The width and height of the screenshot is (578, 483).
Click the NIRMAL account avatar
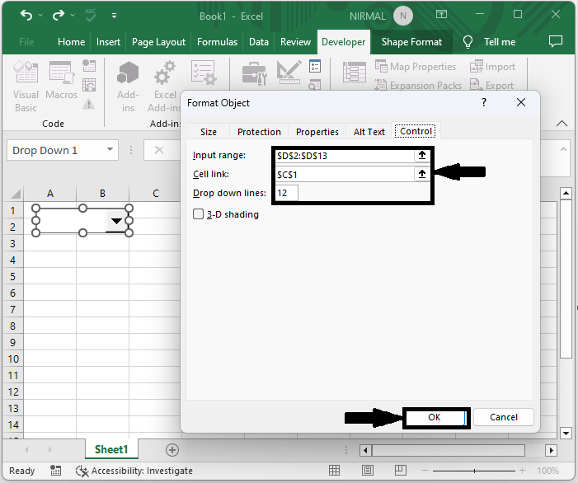click(403, 16)
